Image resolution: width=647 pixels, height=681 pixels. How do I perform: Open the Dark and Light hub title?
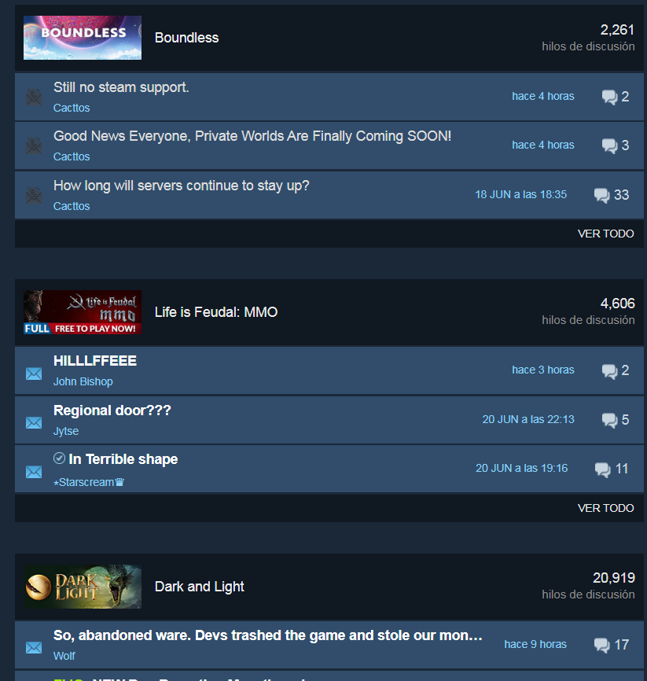(x=200, y=587)
